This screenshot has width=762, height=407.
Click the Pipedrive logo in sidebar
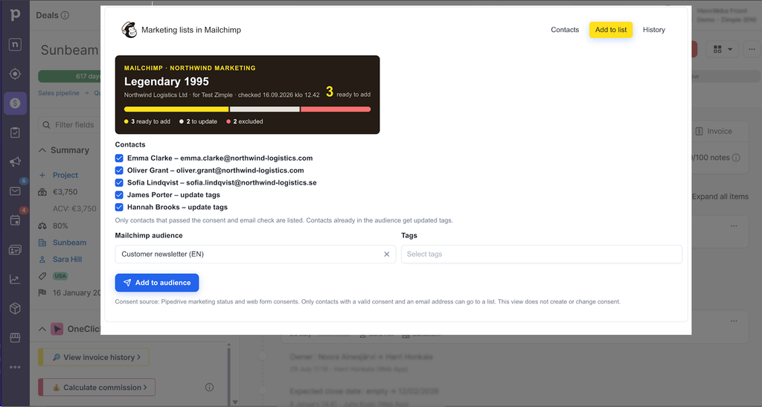15,15
